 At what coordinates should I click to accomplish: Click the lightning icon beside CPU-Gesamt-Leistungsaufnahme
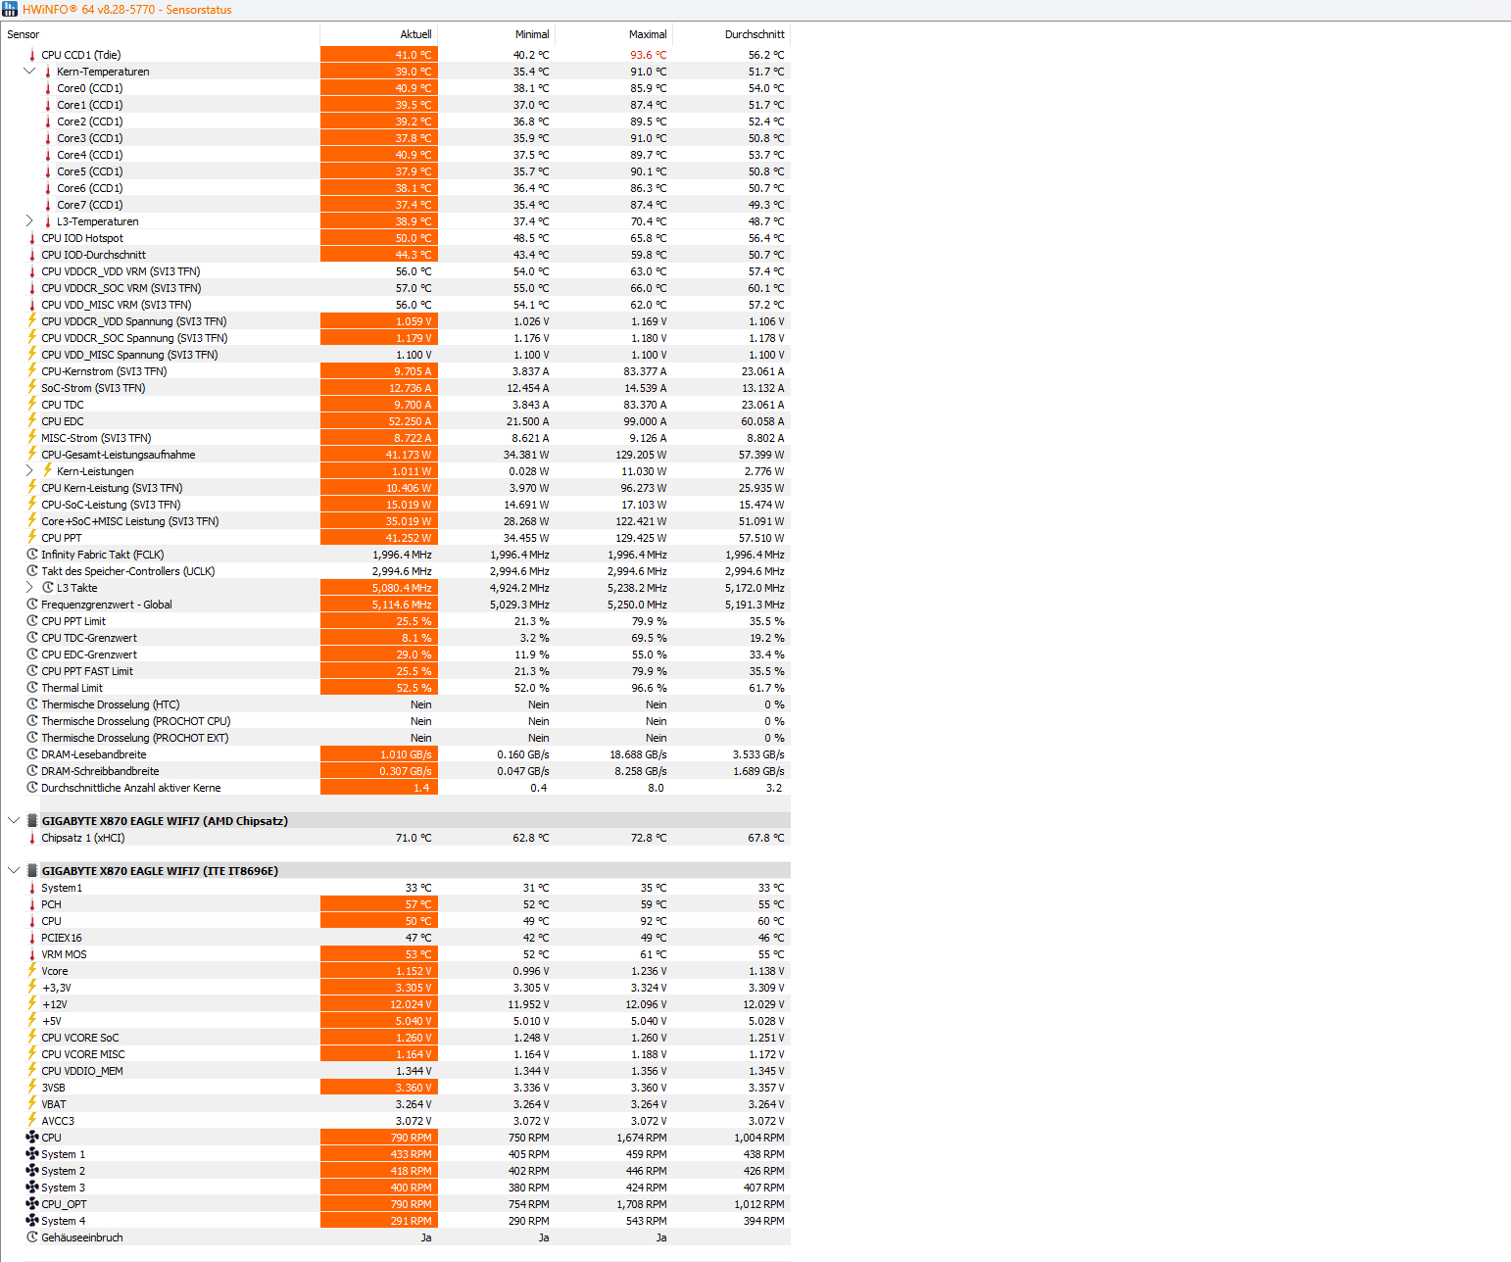(32, 455)
